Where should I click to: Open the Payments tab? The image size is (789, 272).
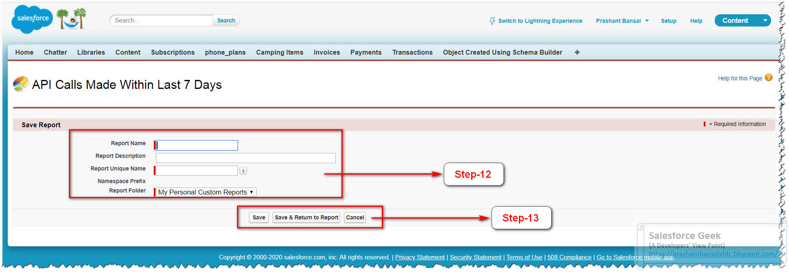coord(366,52)
